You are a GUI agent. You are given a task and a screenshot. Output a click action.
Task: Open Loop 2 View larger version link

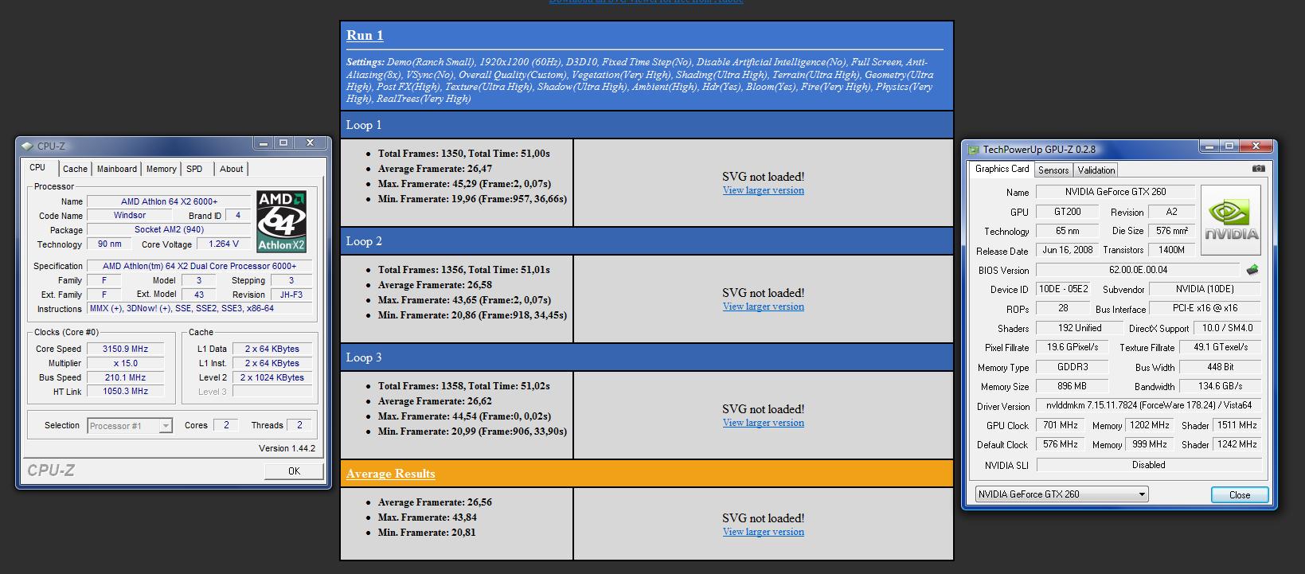764,307
